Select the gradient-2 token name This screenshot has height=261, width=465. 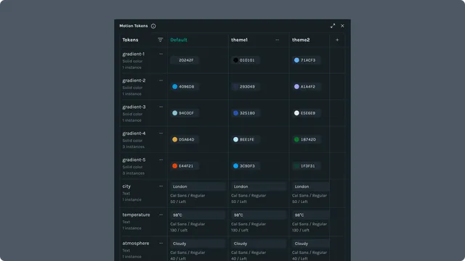134,80
